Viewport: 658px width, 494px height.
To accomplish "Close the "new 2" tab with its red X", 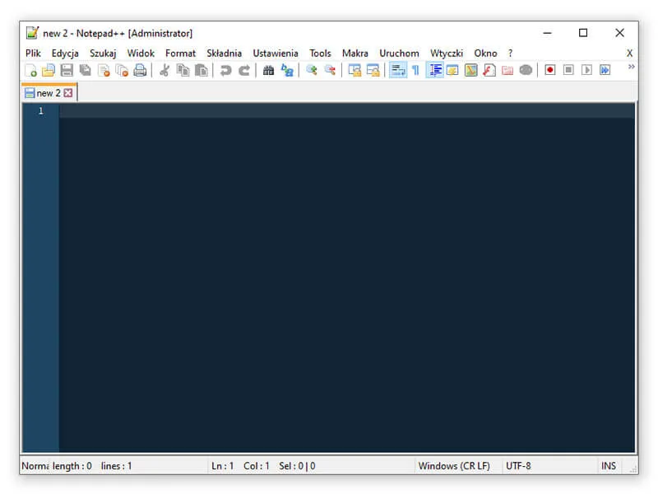I will (68, 93).
